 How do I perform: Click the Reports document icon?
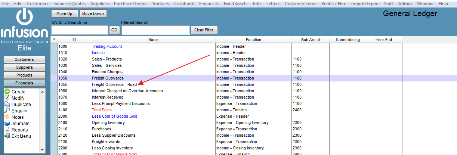click(7, 130)
